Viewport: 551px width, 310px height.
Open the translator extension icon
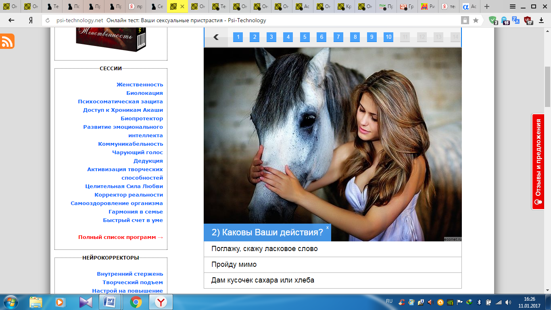tap(516, 20)
